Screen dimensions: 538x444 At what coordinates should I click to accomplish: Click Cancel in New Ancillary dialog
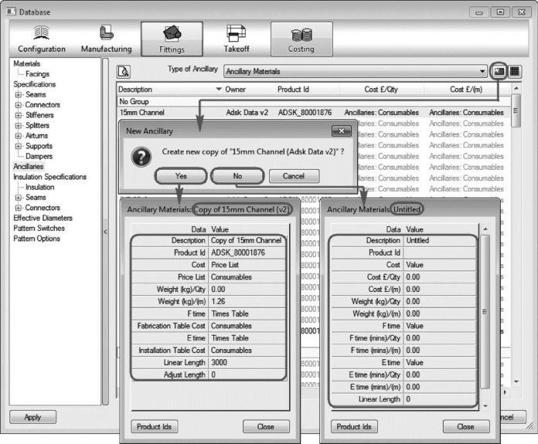(294, 176)
